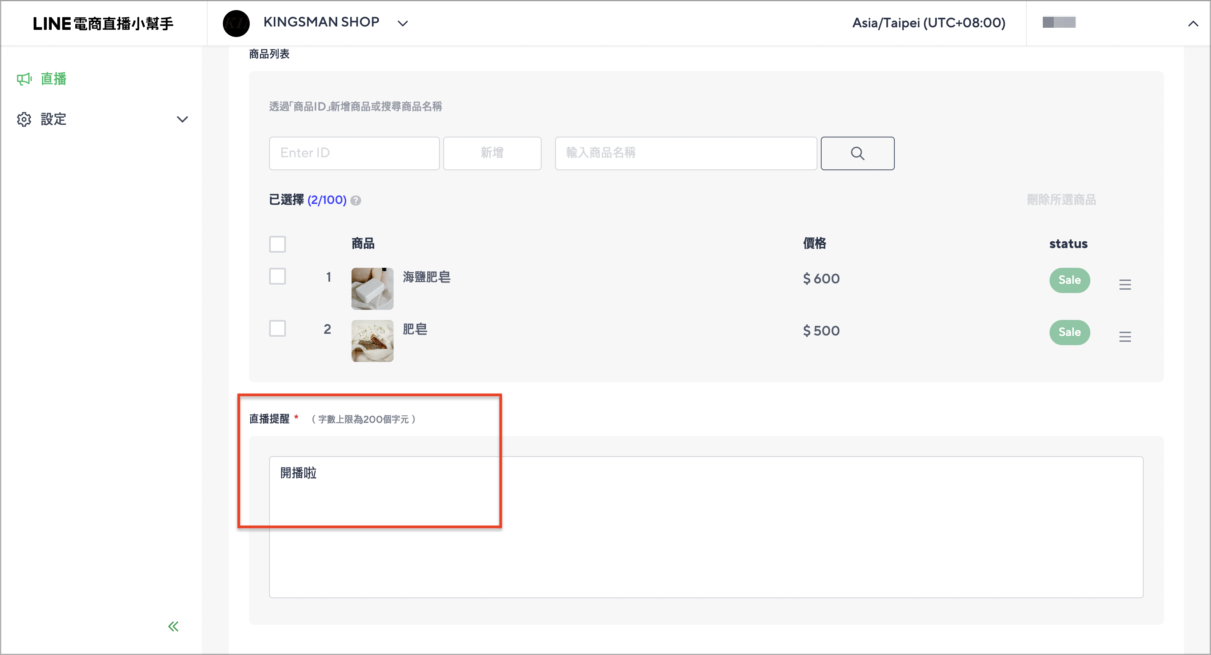Click the KINGSMAN SHOP avatar logo
Viewport: 1211px width, 655px height.
pos(236,23)
